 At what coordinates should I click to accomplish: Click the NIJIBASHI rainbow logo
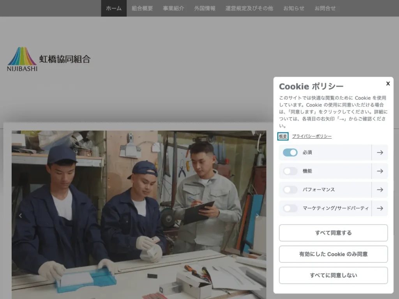[22, 59]
